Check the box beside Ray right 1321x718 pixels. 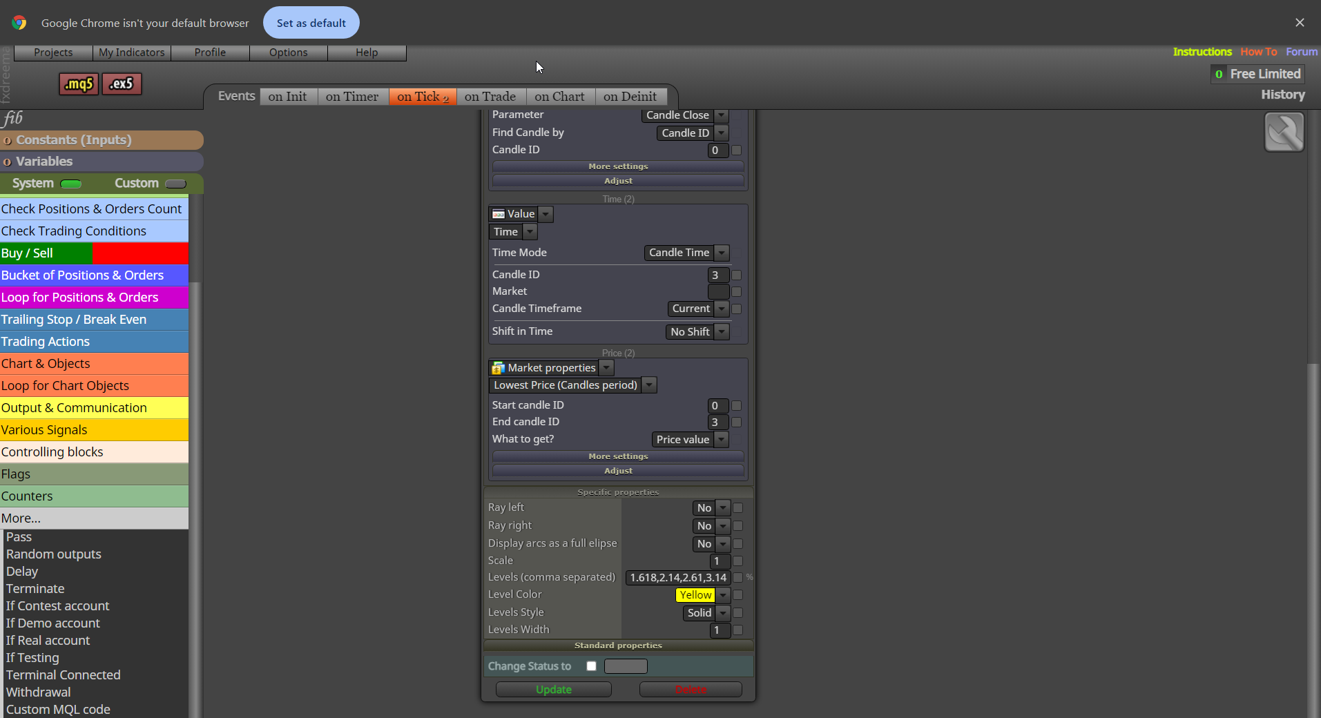[737, 526]
